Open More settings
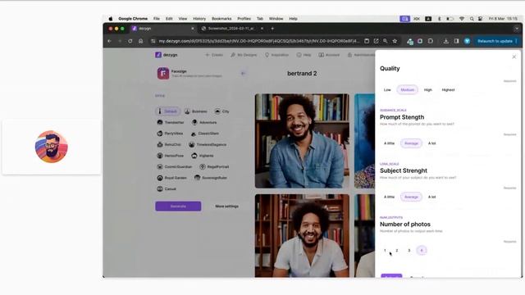Viewport: 525px width, 295px height. click(x=227, y=206)
